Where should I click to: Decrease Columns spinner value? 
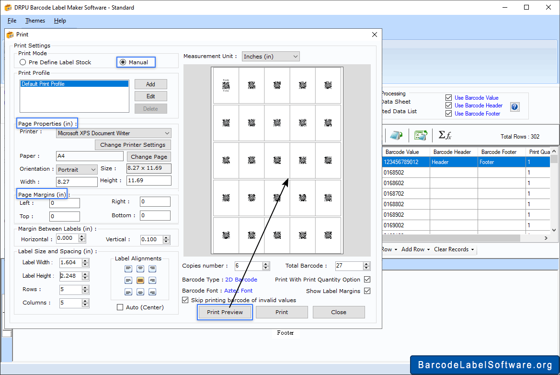point(85,305)
